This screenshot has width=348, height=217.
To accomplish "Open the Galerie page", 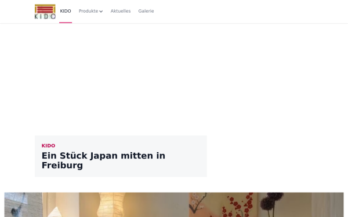I will [x=146, y=11].
